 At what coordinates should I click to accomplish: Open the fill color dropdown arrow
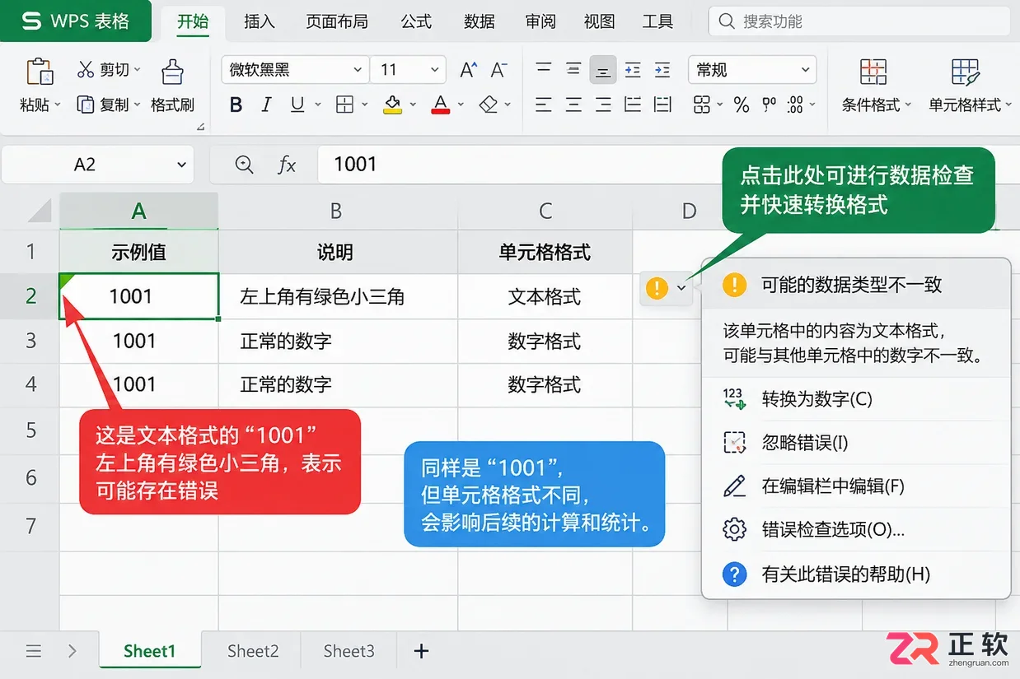pyautogui.click(x=413, y=105)
